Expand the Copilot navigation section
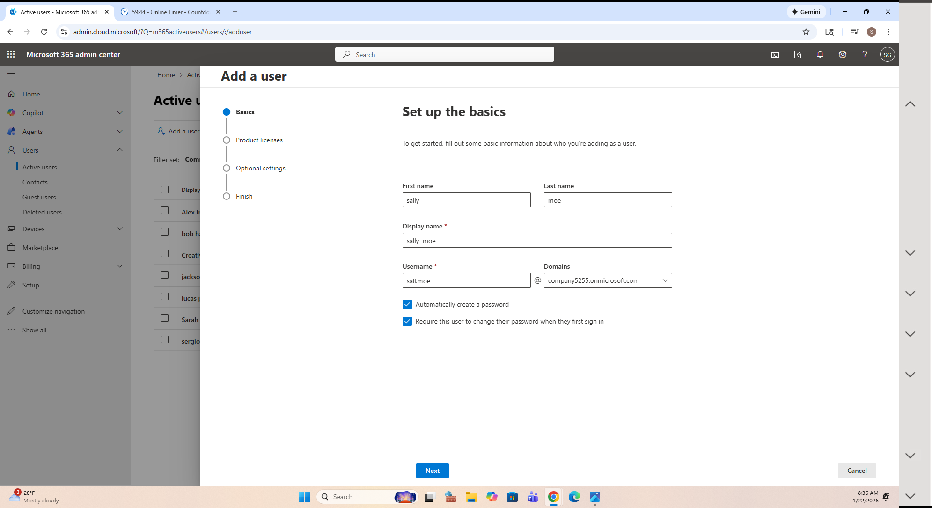932x508 pixels. 119,113
